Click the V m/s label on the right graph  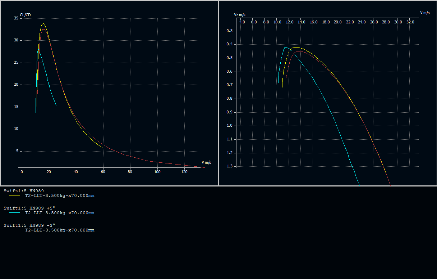click(425, 13)
